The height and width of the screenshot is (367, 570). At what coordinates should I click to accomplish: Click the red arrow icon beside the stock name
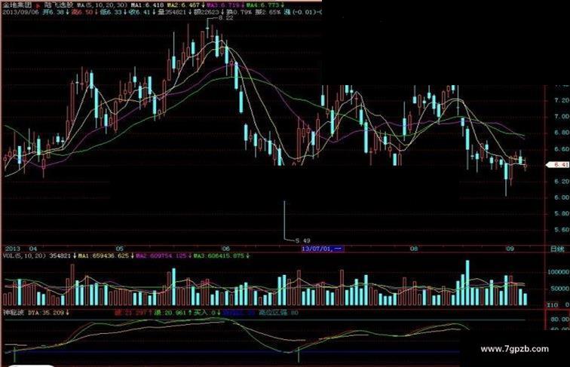tap(38, 6)
